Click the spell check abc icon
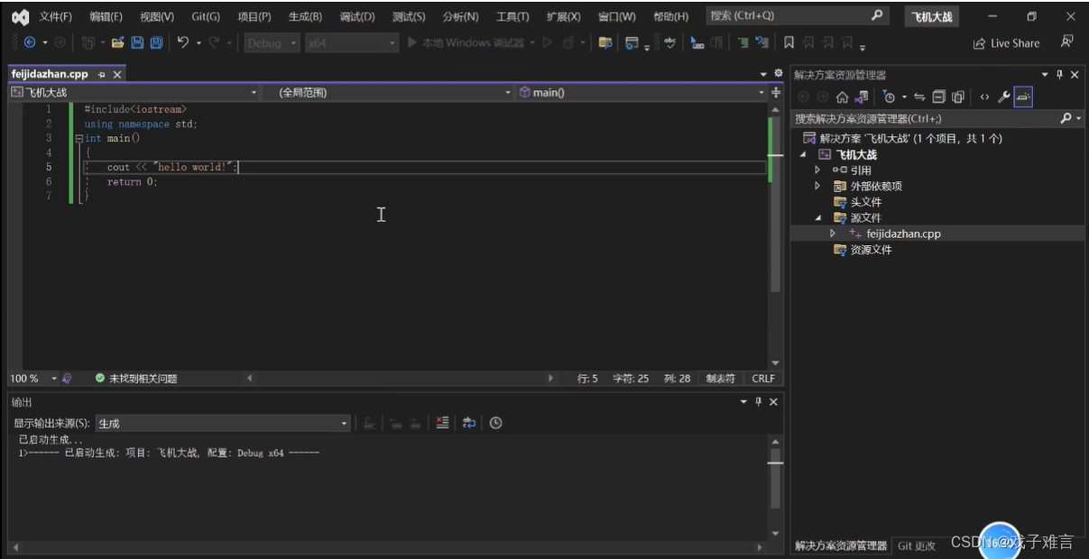Image resolution: width=1089 pixels, height=559 pixels. 669,42
